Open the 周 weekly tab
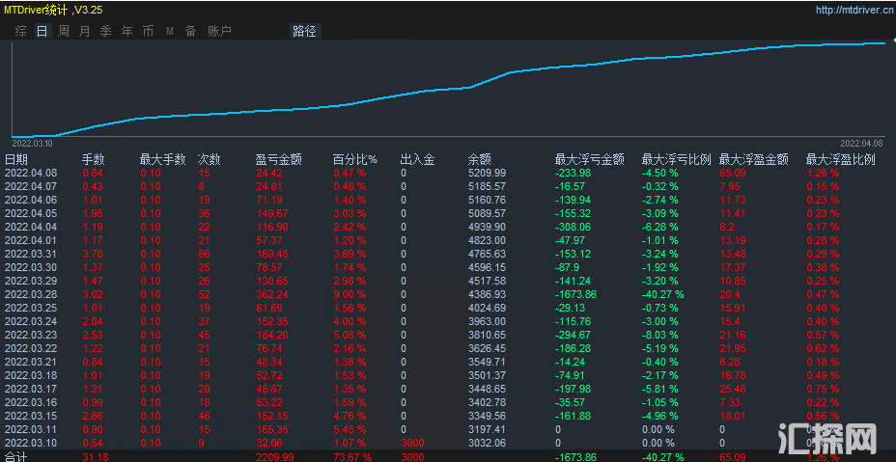896x462 pixels. [x=64, y=32]
